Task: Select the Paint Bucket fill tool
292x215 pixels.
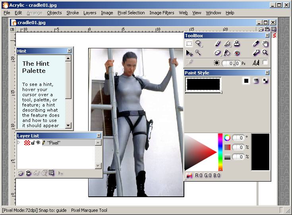Action: (227, 53)
